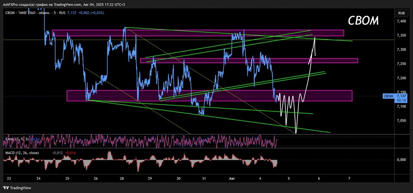The image size is (413, 193).
Task: Click the MACD value −0,012
Action: point(57,153)
